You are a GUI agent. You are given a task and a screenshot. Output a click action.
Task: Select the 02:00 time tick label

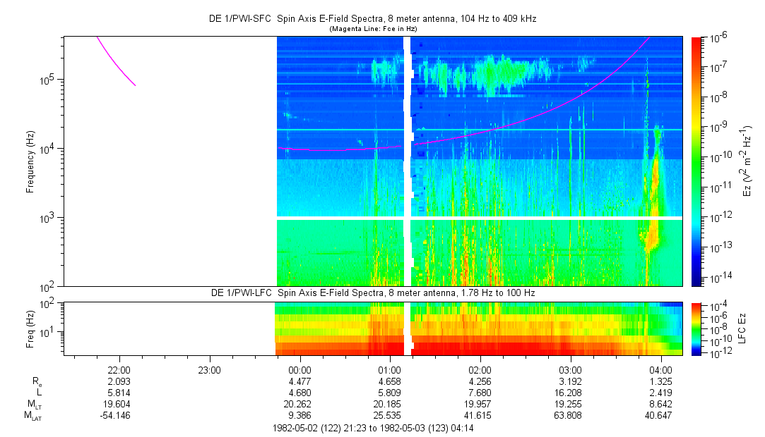pos(480,369)
